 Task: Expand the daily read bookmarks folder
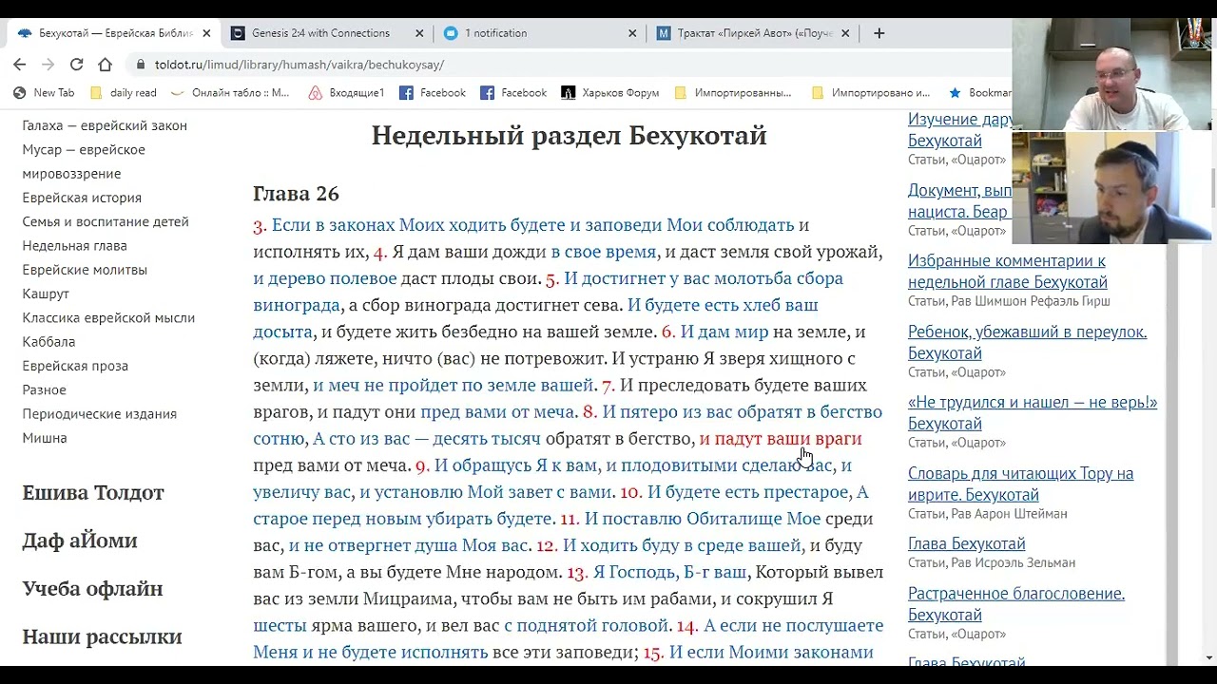[x=123, y=93]
